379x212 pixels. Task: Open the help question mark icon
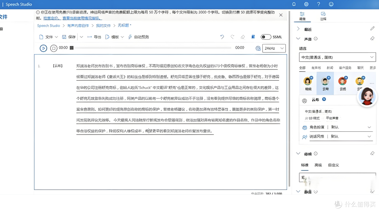coord(319,4)
